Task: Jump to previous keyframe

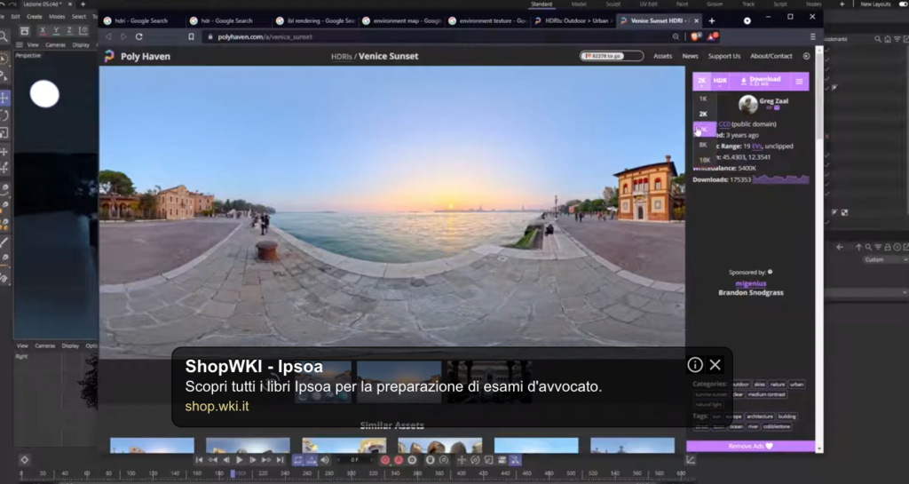Action: 212,460
